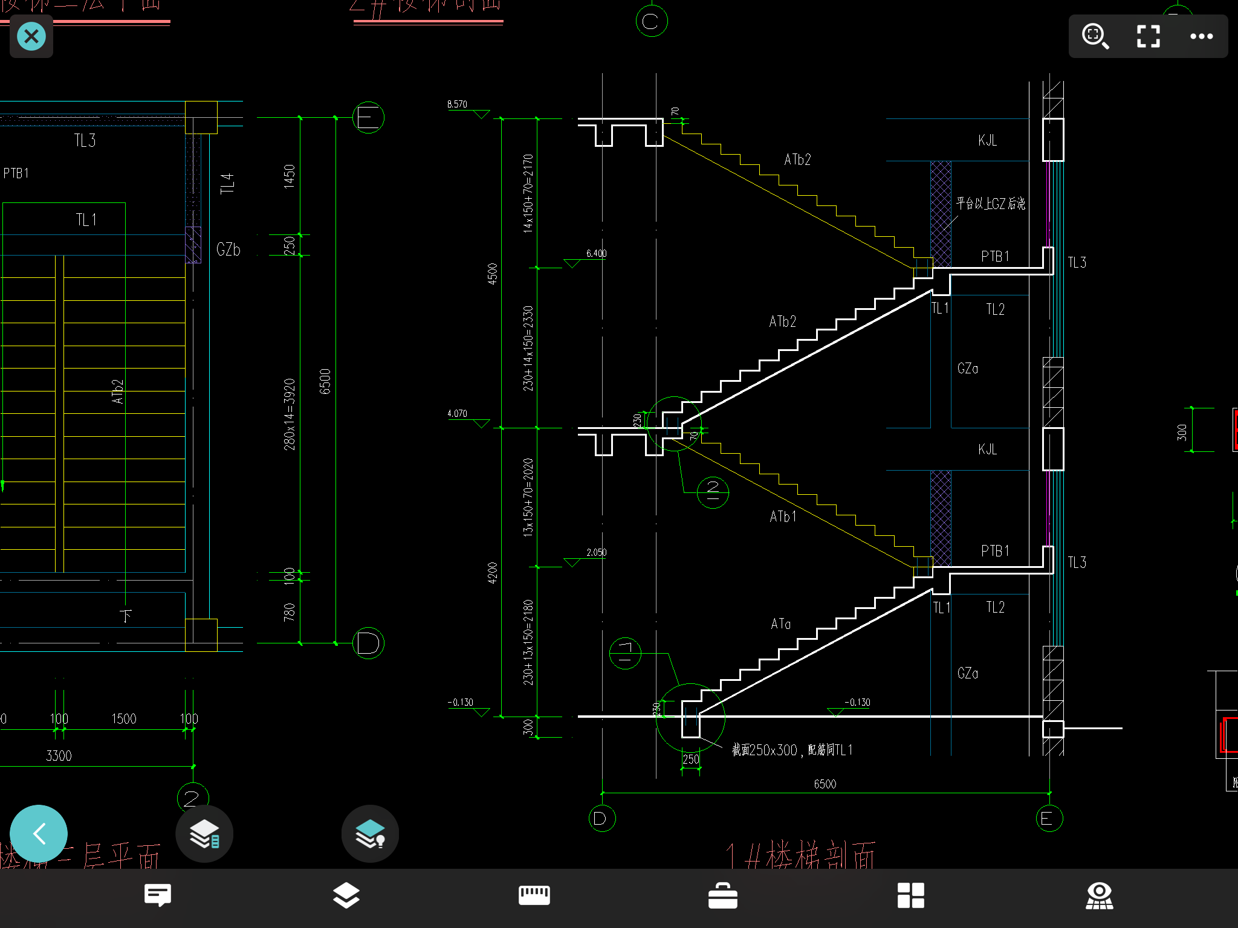Close the drawing with the X button
This screenshot has width=1238, height=928.
pos(31,36)
